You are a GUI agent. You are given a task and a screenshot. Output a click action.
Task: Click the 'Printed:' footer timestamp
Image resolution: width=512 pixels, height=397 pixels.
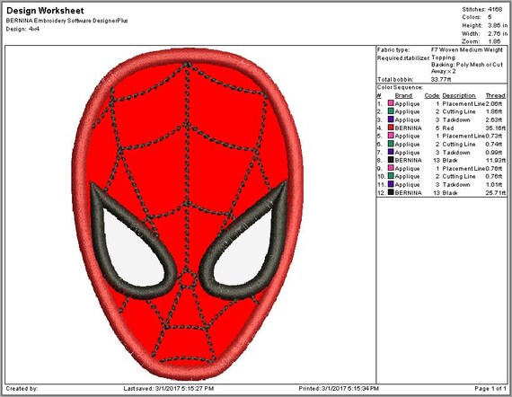339,389
